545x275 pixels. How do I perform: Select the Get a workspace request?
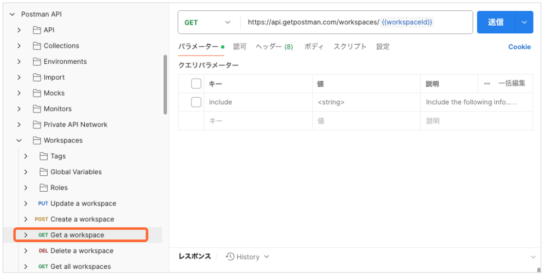pyautogui.click(x=77, y=235)
